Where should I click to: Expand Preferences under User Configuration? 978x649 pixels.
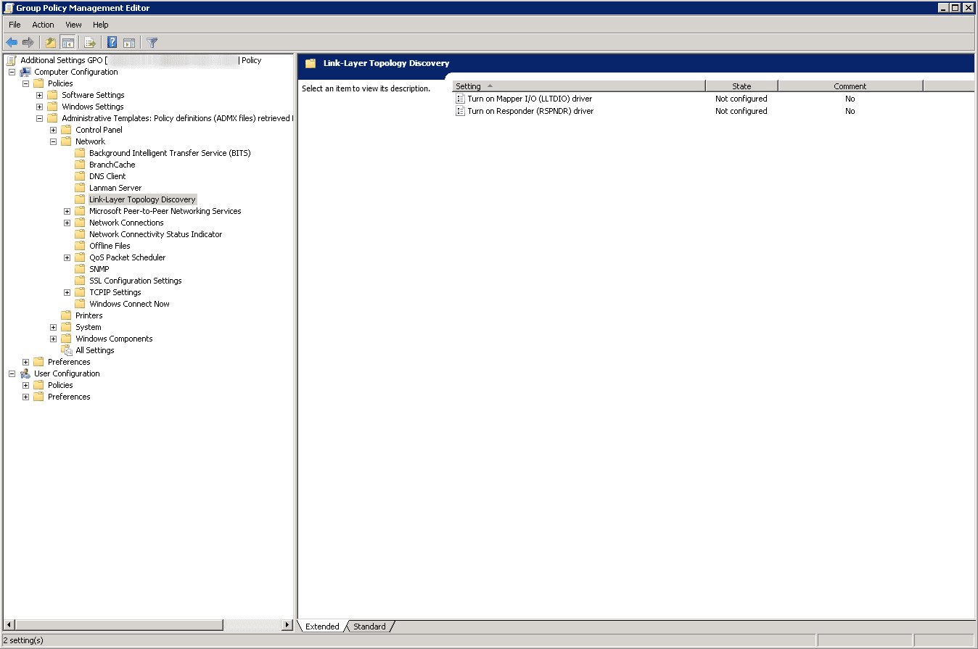click(25, 397)
